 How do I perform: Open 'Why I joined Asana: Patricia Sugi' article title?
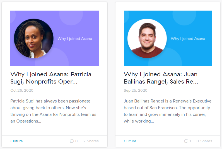51,78
